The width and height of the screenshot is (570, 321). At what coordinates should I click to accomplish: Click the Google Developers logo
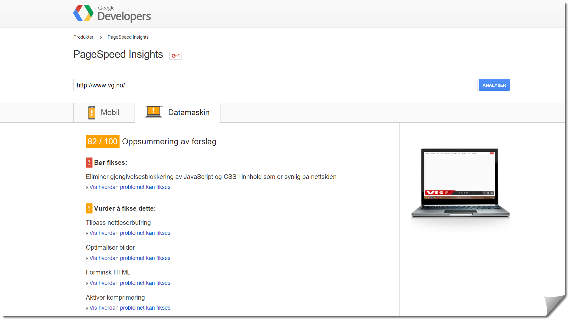[112, 13]
